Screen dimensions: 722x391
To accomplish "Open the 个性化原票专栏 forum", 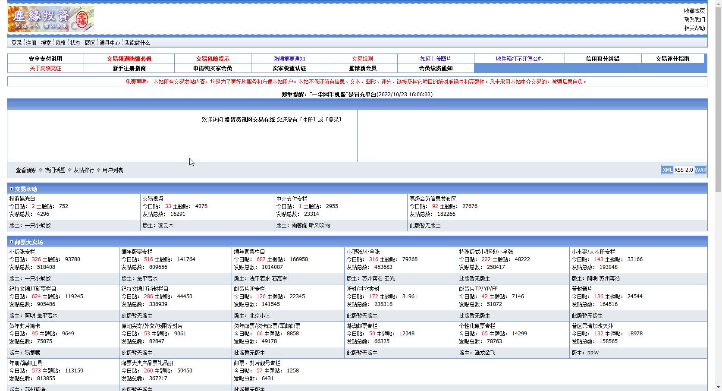I will click(x=477, y=326).
